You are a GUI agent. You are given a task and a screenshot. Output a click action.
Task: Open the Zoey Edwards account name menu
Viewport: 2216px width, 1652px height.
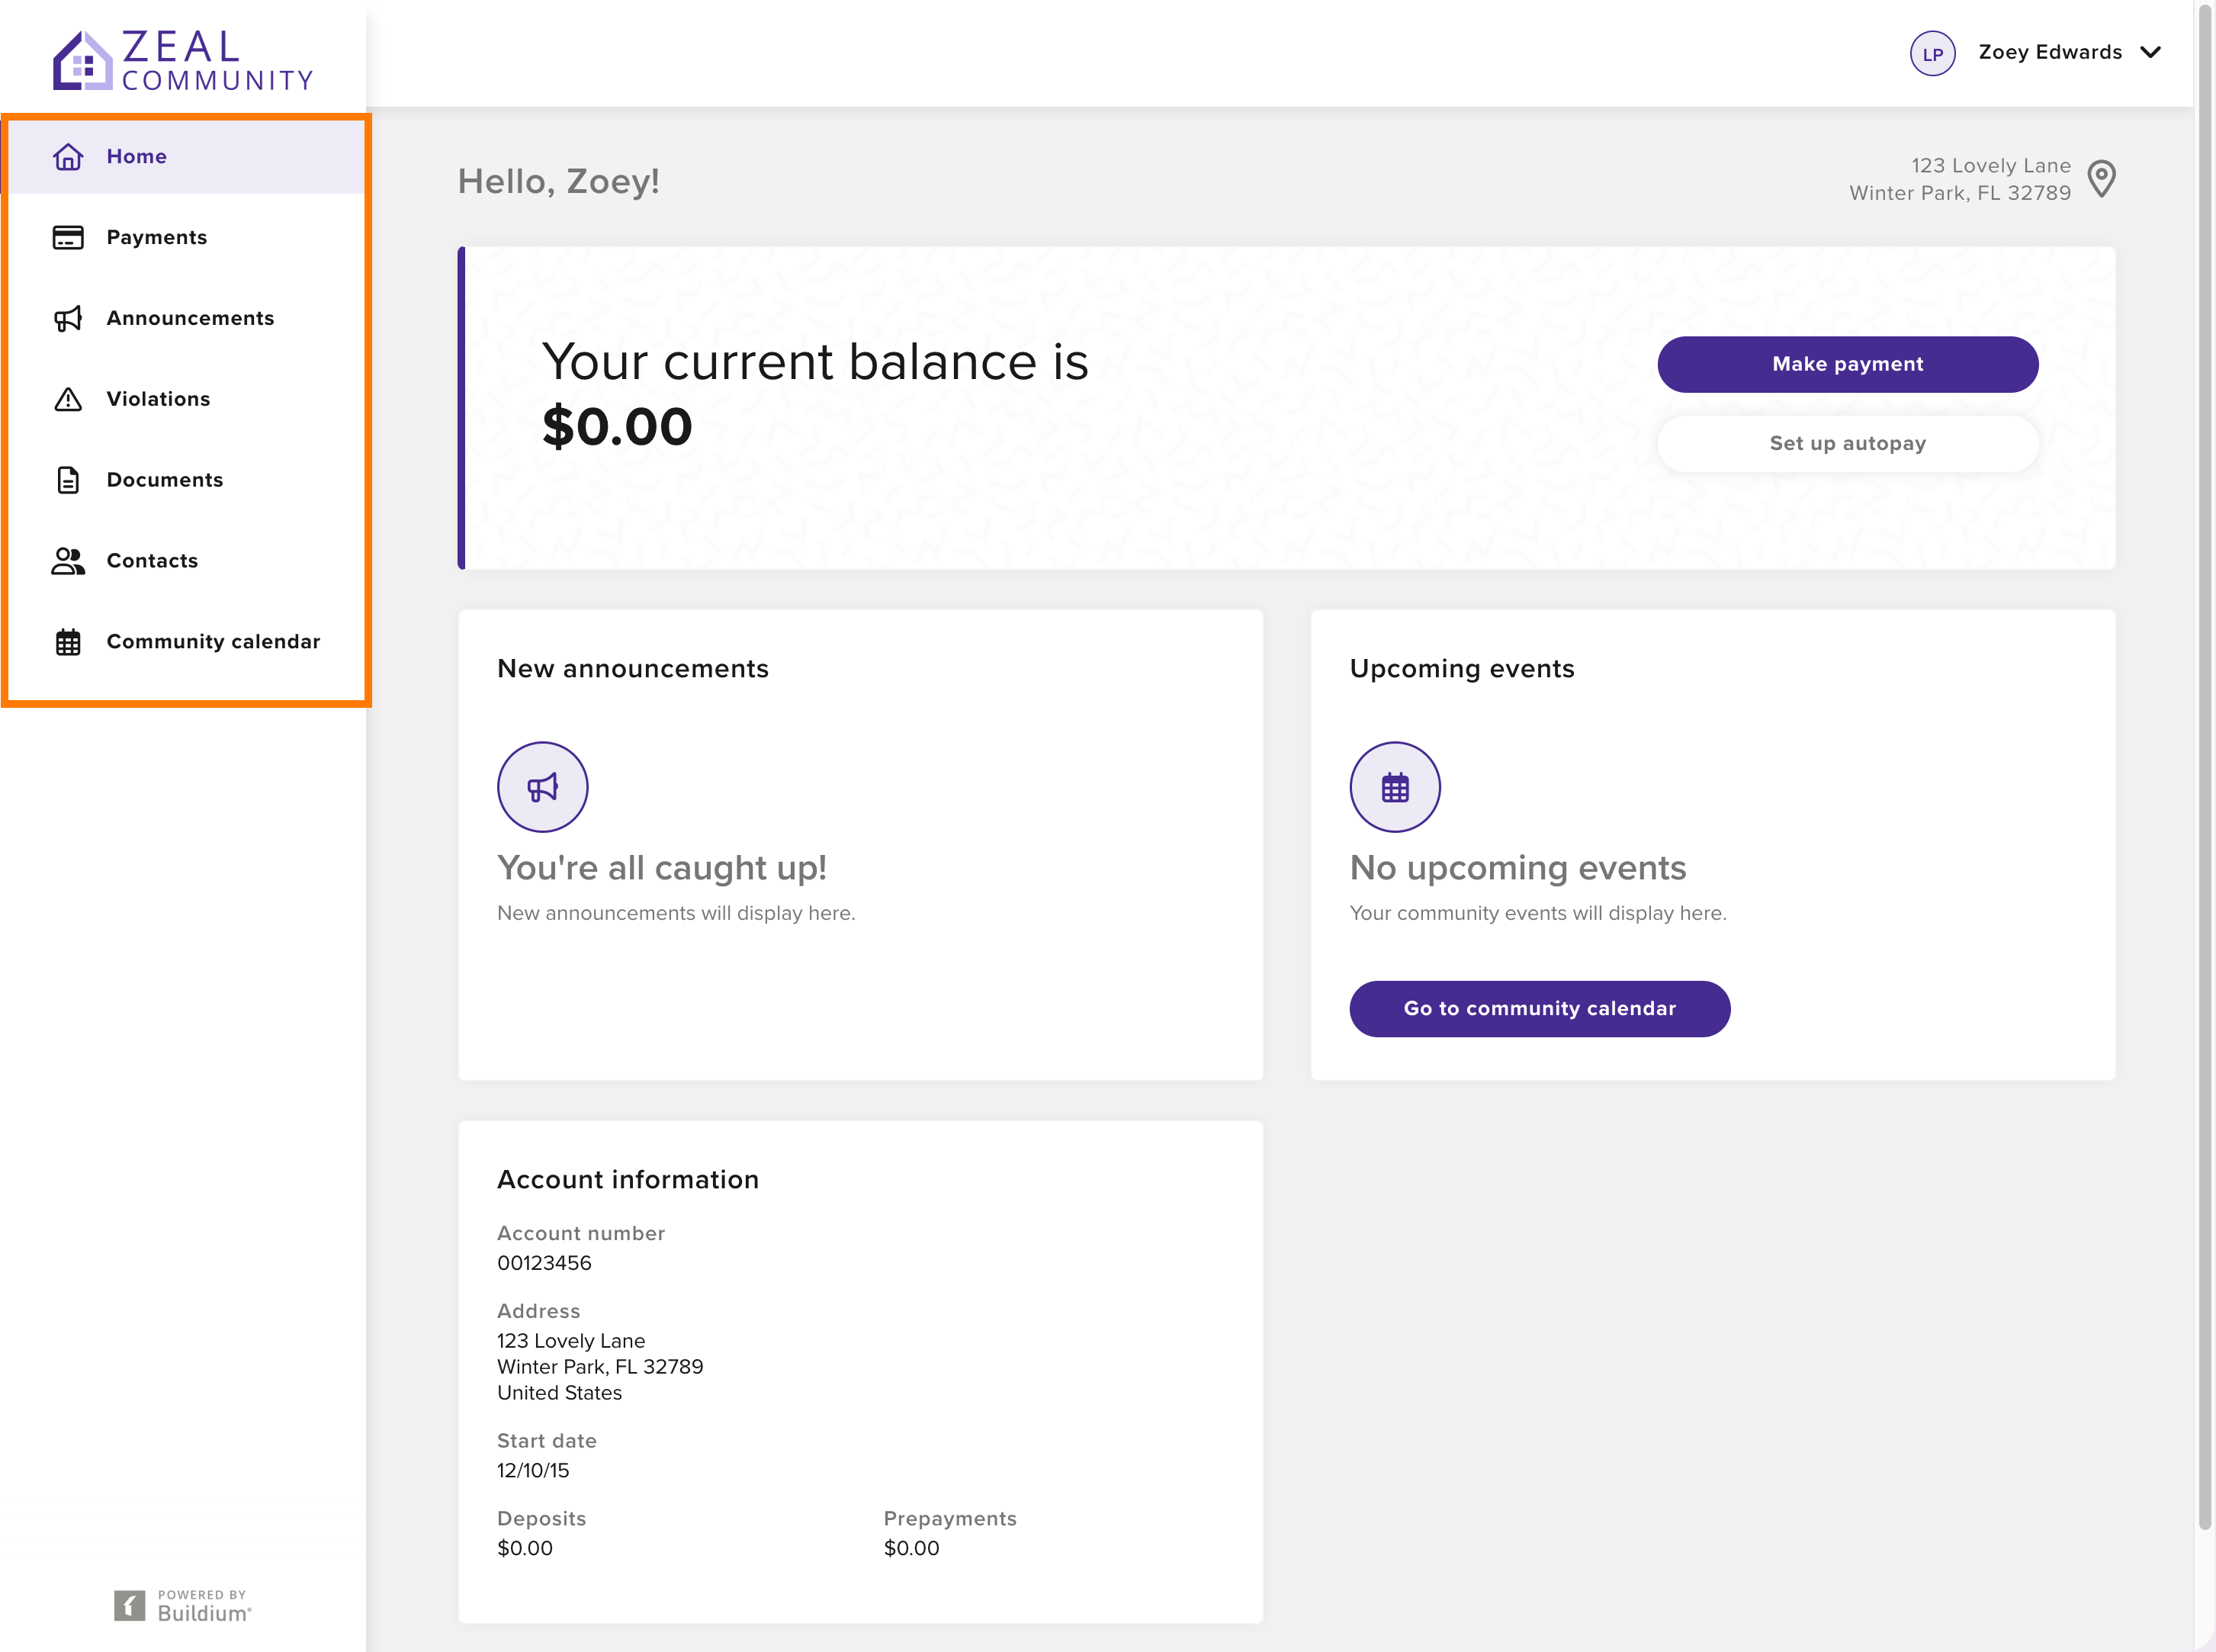point(2049,52)
